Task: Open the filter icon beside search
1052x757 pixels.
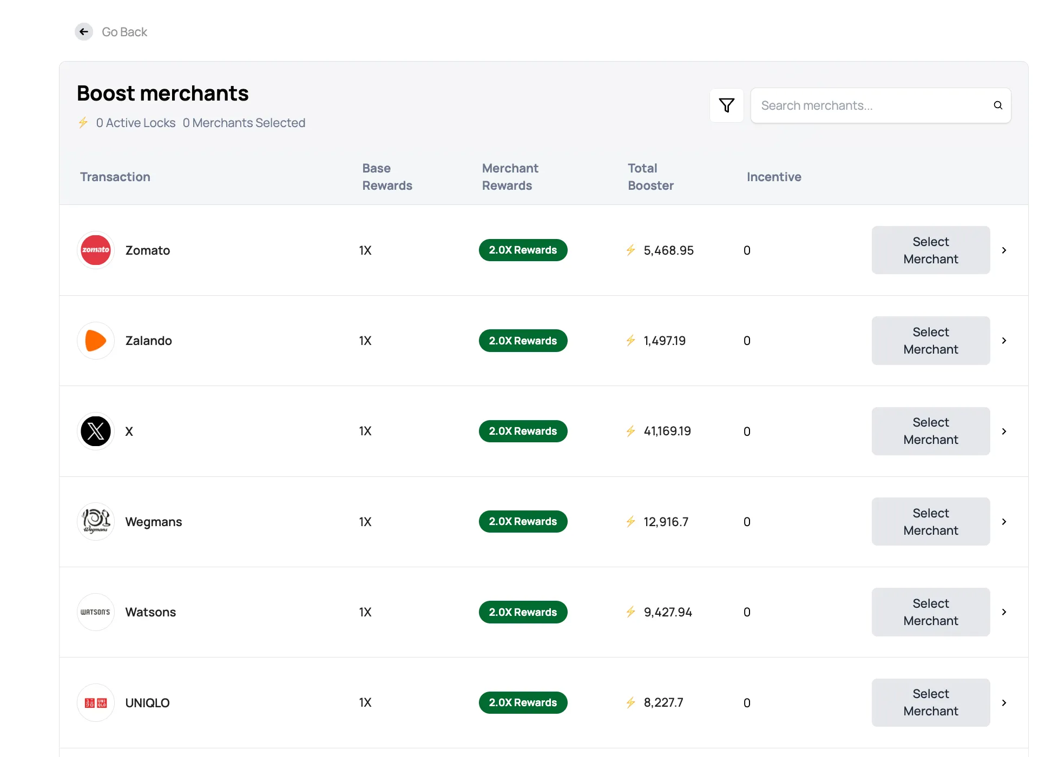Action: (x=727, y=105)
